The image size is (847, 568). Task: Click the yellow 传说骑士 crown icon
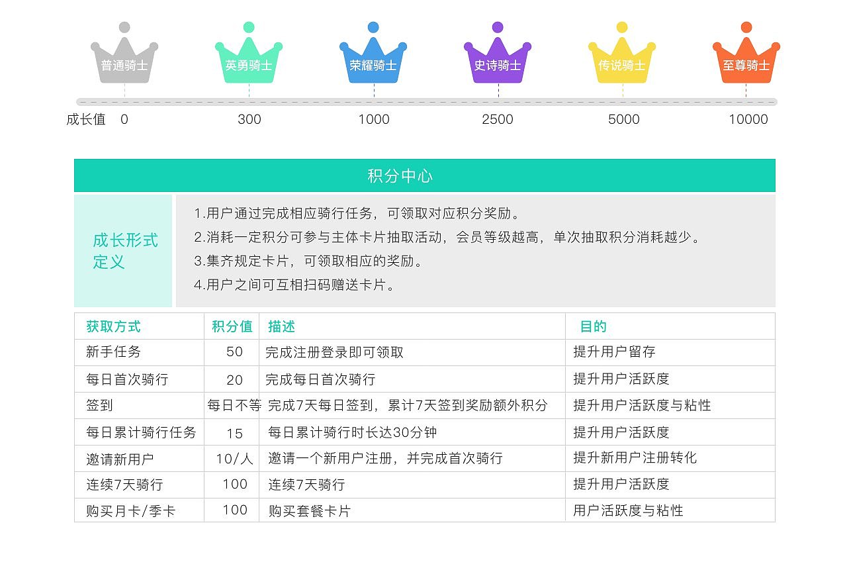(x=622, y=53)
